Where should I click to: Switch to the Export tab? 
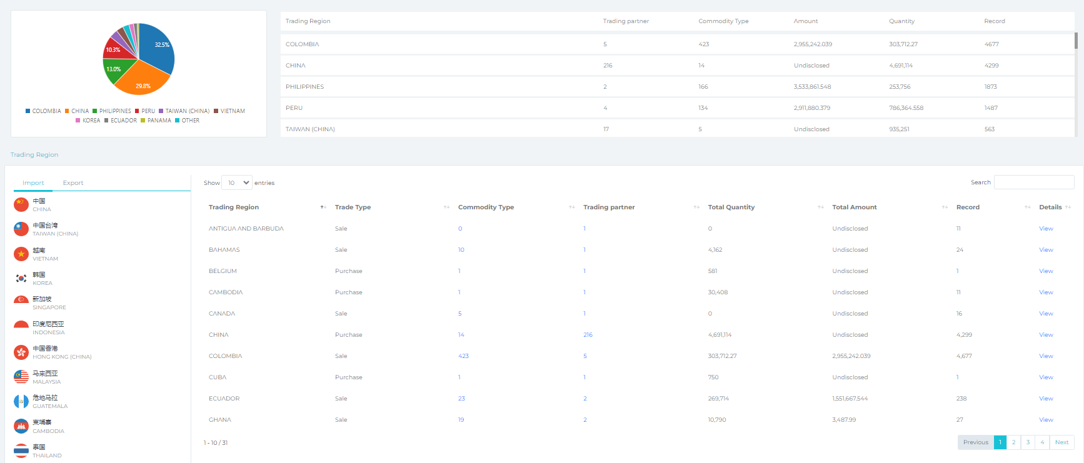(73, 183)
